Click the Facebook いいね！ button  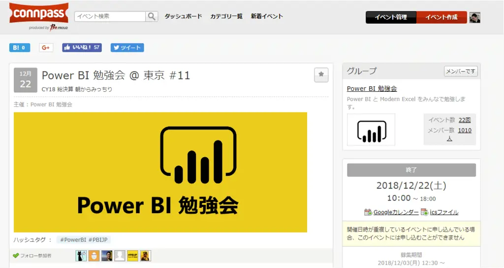tap(82, 48)
